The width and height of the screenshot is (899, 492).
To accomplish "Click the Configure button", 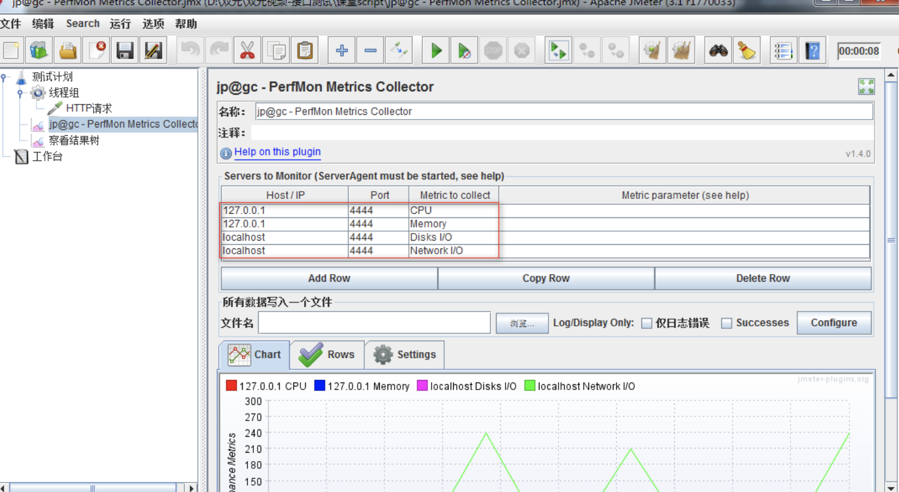I will tap(834, 323).
